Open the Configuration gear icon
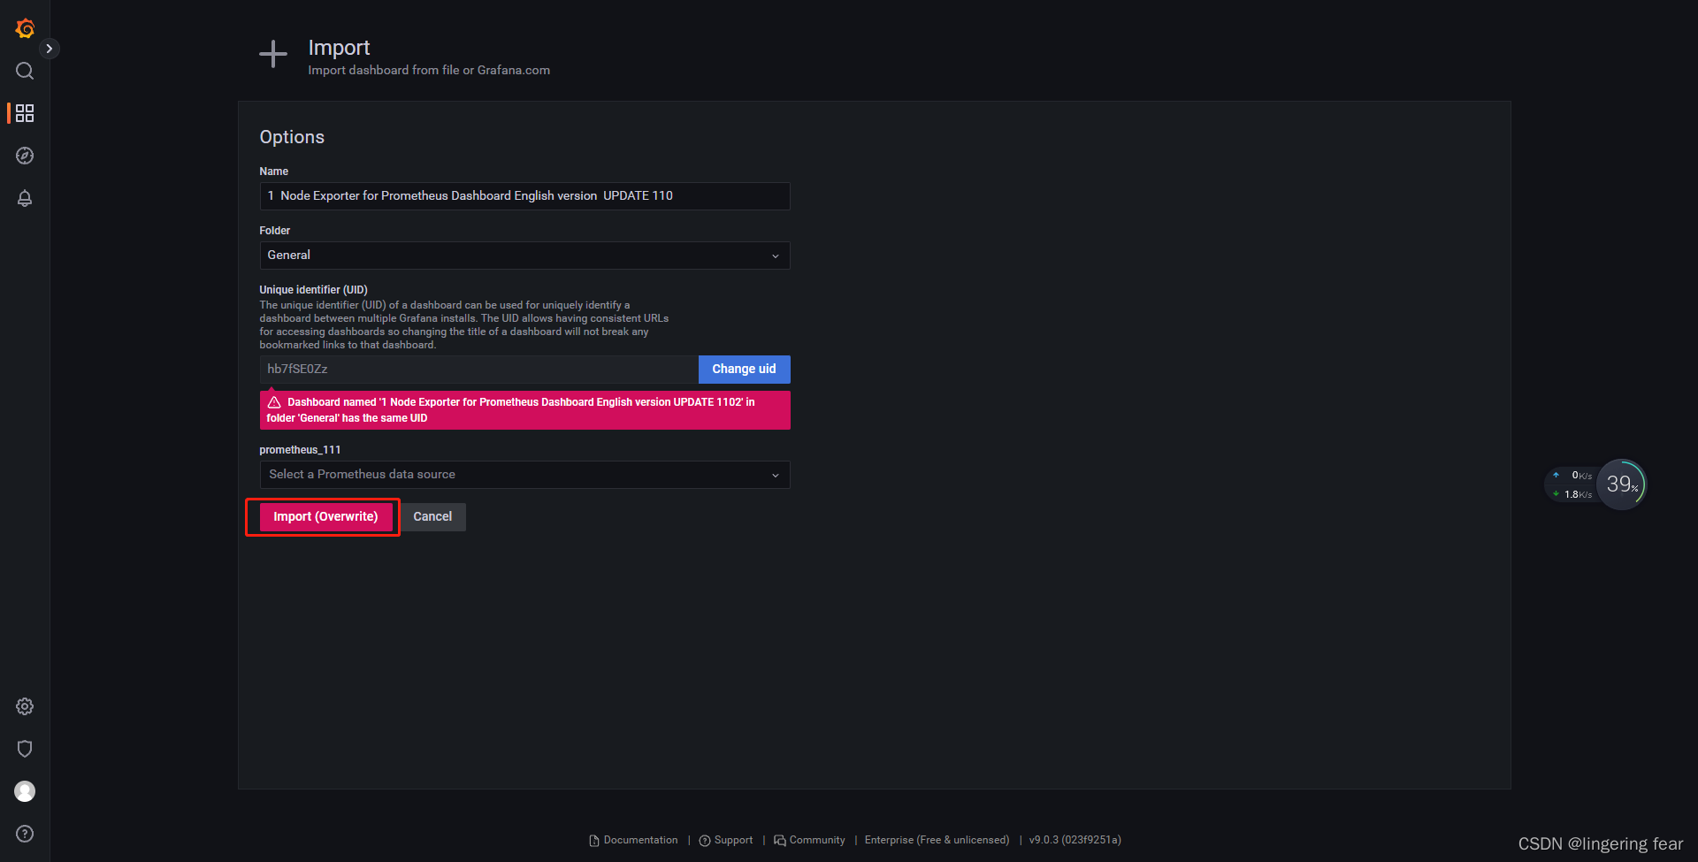This screenshot has height=862, width=1698. 24,706
